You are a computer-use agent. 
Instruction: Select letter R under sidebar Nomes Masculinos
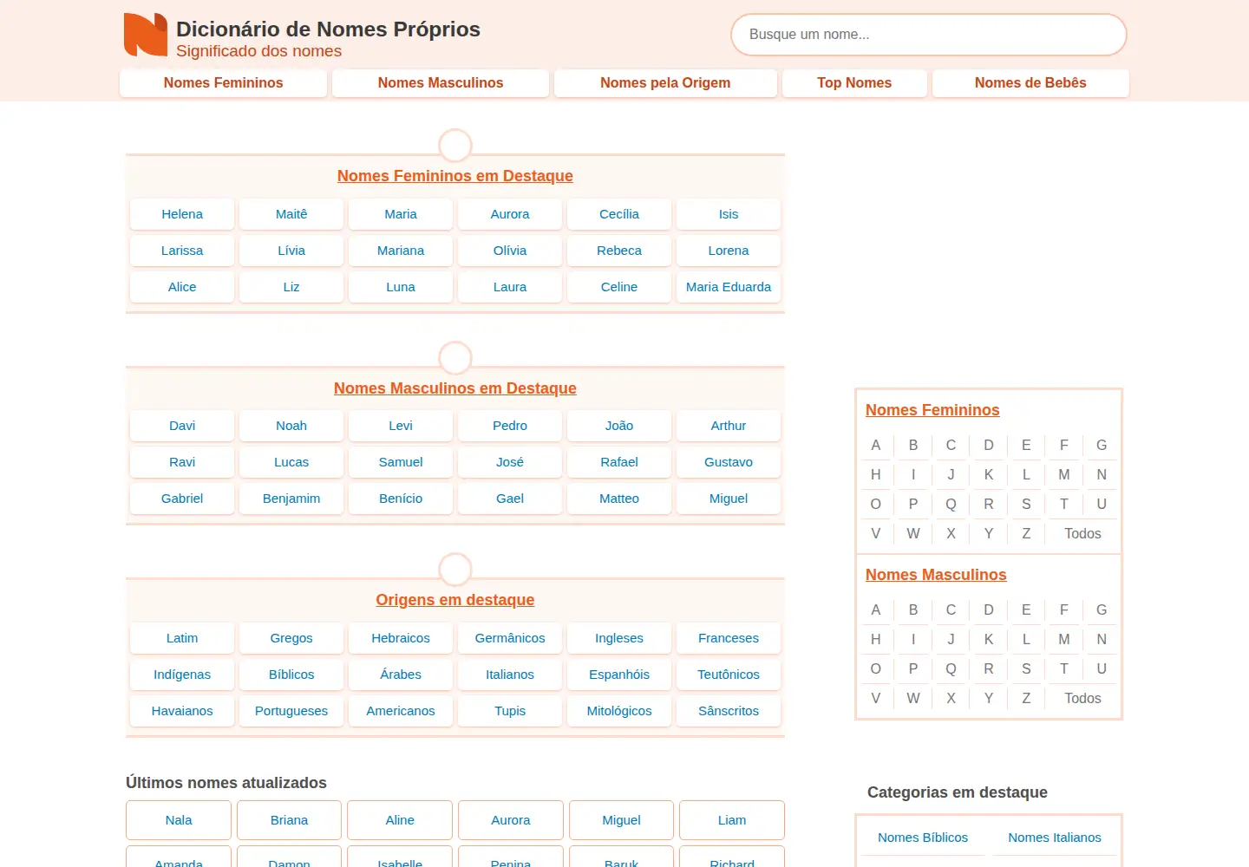coord(989,669)
